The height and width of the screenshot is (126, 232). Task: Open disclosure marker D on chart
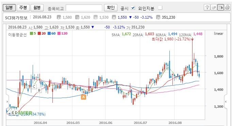click(16, 112)
